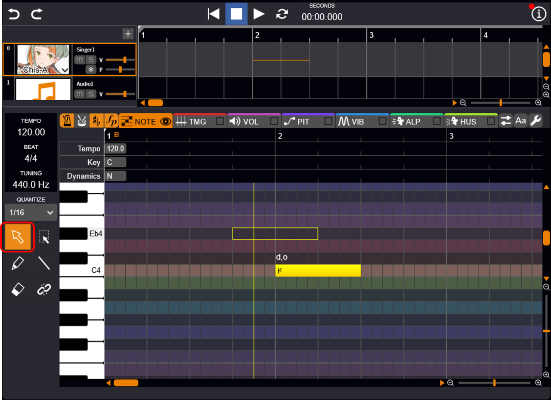551x400 pixels.
Task: Enable the TMG parameter checkbox
Action: coord(220,122)
